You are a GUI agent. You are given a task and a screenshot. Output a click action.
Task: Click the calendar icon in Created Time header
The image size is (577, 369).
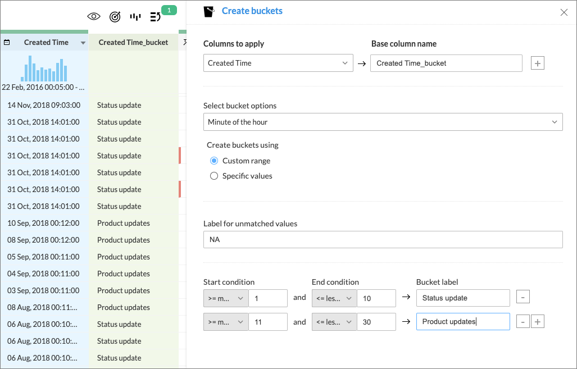(x=7, y=43)
